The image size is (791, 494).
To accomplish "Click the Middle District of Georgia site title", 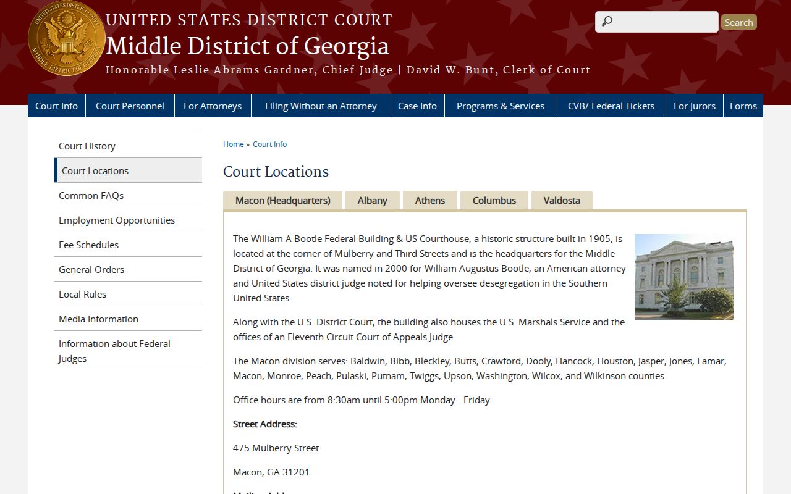I will pos(247,46).
